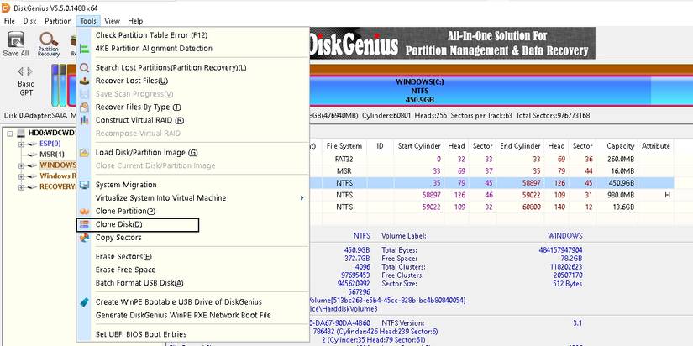Click the Search Lost Partitions magnifier icon

point(84,68)
